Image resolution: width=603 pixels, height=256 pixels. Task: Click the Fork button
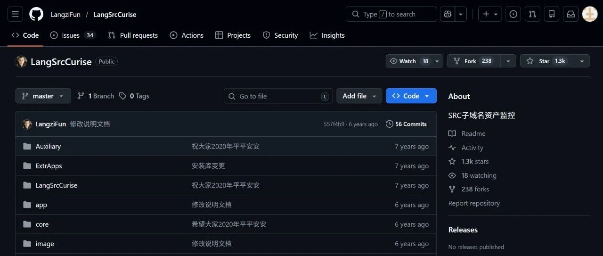[473, 61]
